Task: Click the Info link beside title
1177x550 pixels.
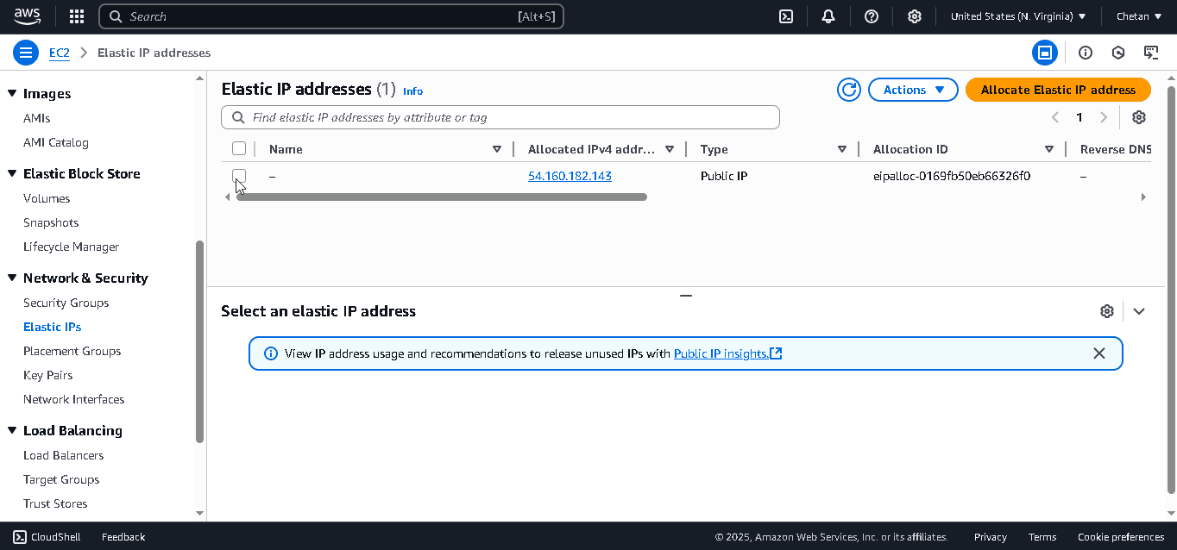Action: (x=412, y=91)
